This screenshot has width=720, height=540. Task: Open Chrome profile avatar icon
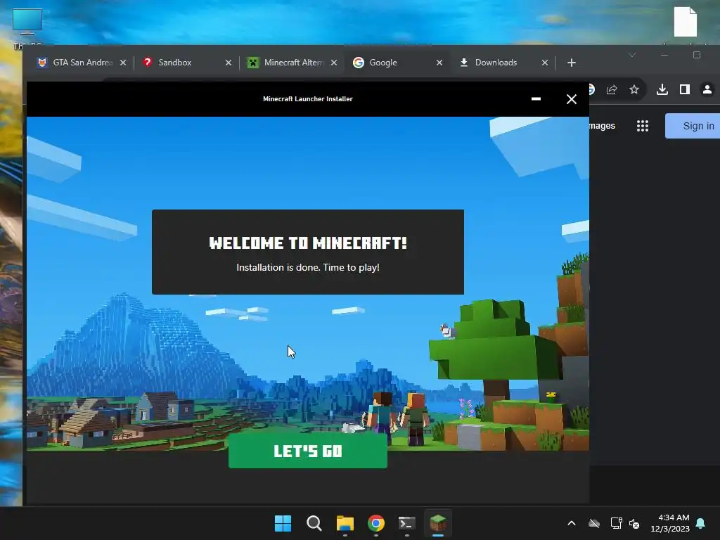point(707,89)
